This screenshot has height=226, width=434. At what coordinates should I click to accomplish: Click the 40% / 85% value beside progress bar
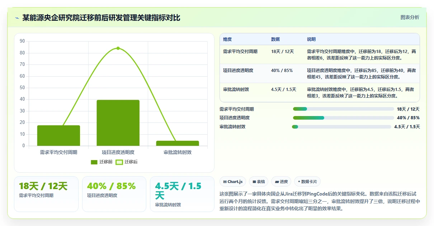pos(408,118)
